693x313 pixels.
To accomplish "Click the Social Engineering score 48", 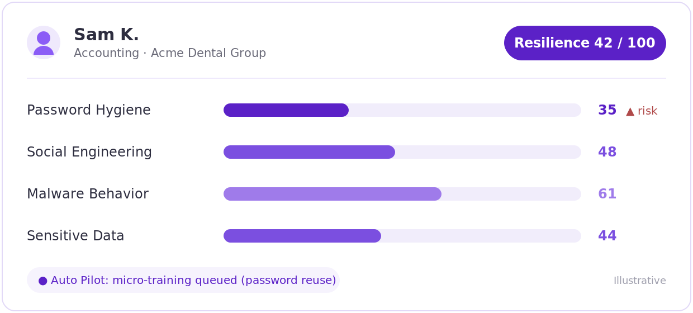I will coord(607,152).
